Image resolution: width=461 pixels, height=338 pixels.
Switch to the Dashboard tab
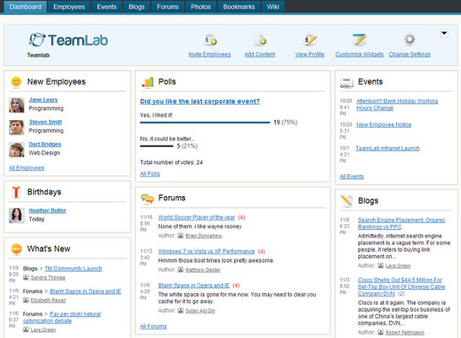click(25, 7)
